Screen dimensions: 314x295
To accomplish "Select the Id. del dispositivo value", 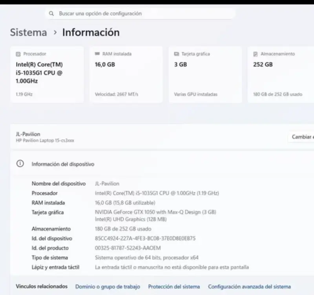I will click(145, 238).
